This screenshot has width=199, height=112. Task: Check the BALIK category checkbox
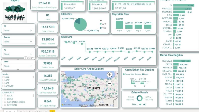coord(5,95)
